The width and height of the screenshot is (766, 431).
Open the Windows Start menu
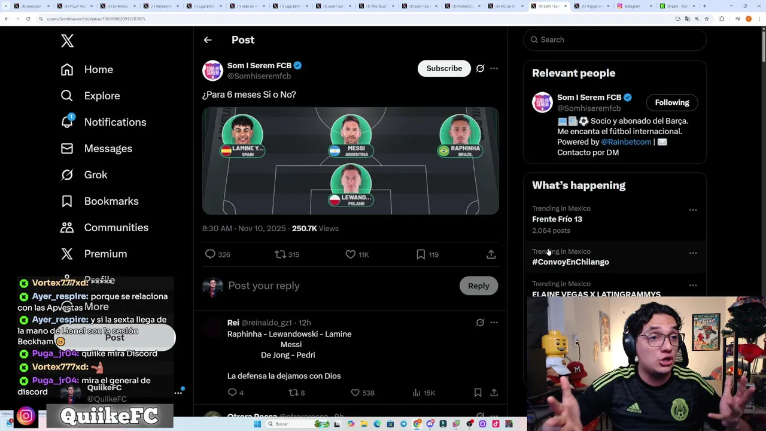pyautogui.click(x=257, y=424)
